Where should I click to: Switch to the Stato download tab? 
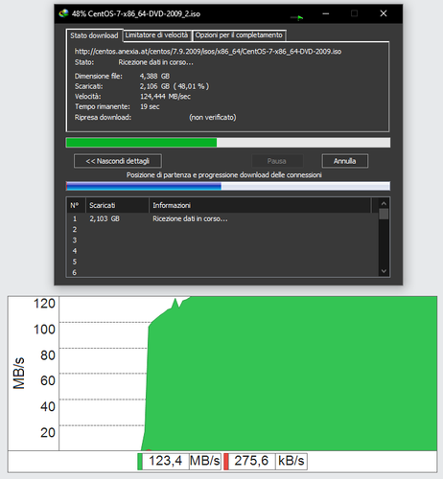coord(94,35)
